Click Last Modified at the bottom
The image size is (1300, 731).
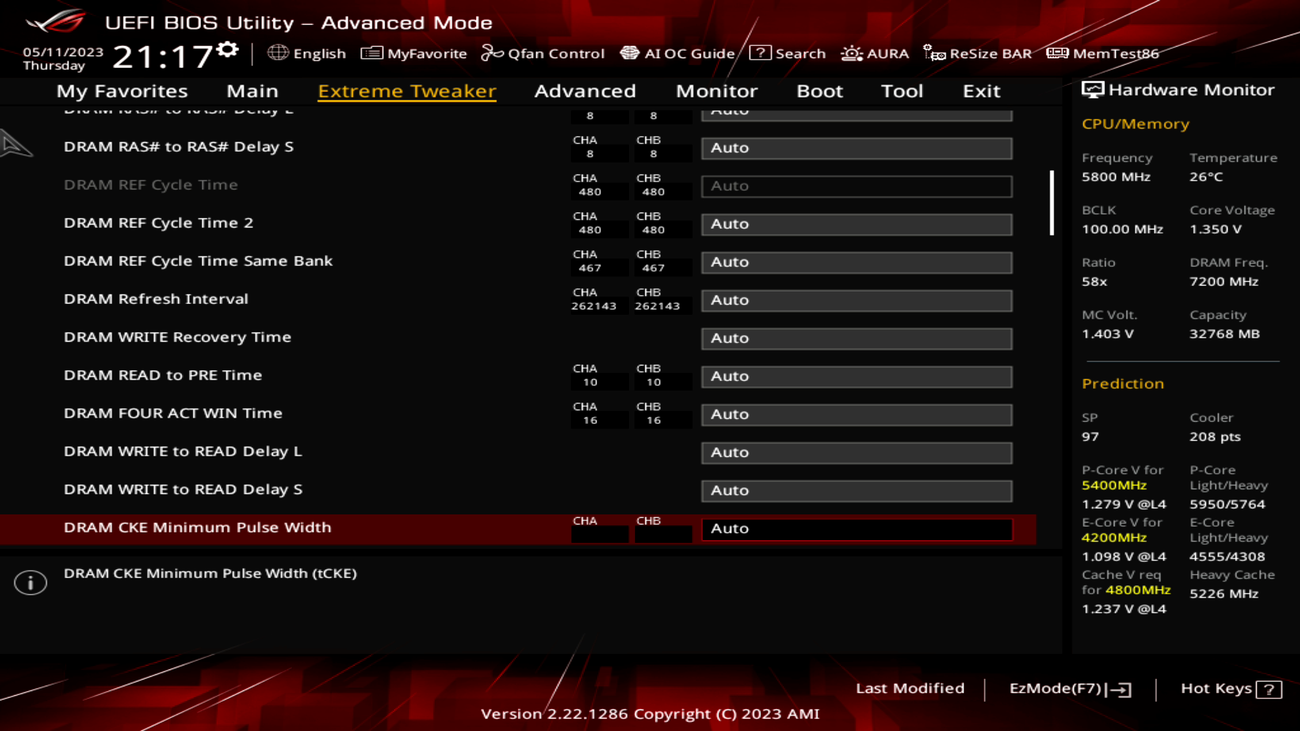[x=910, y=688]
